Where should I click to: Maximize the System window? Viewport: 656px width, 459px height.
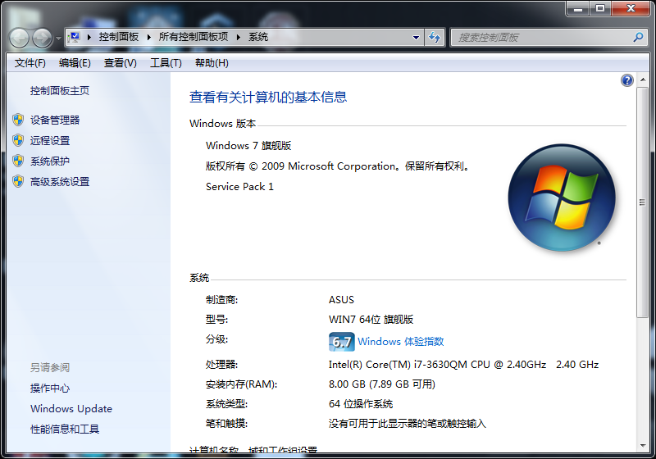point(600,8)
